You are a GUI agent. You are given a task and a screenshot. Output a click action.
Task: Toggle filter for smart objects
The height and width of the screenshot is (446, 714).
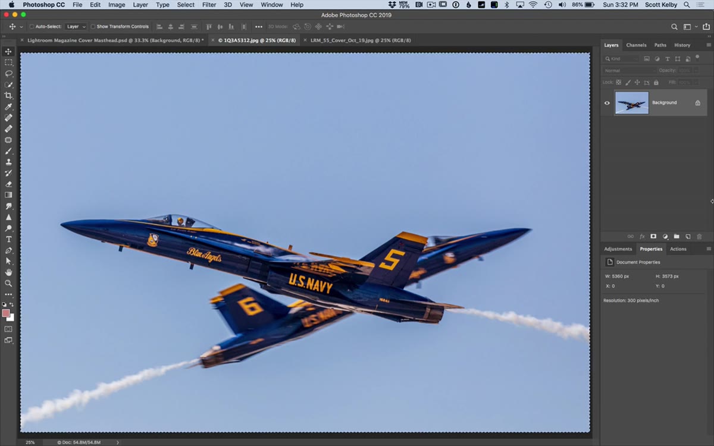tap(687, 59)
